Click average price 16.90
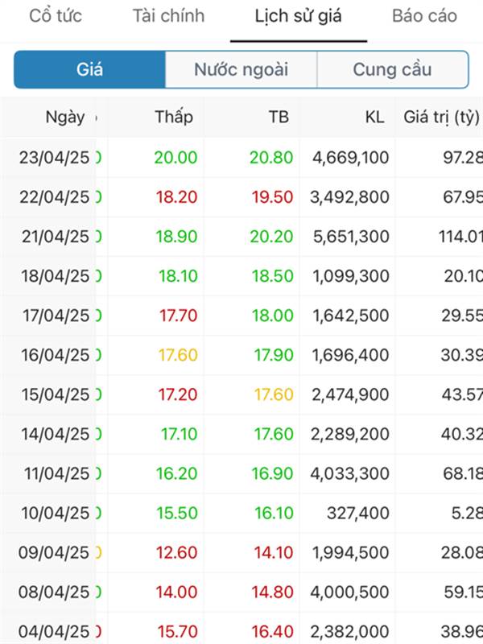This screenshot has width=483, height=644. click(272, 473)
